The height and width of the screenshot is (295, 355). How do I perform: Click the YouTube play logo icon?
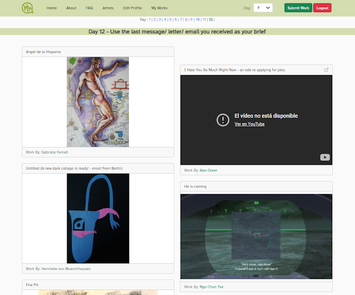325,157
